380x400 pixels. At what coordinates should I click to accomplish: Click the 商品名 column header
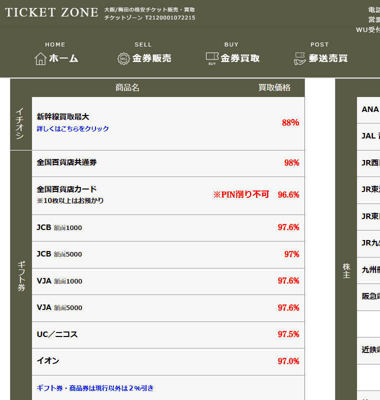coord(127,88)
